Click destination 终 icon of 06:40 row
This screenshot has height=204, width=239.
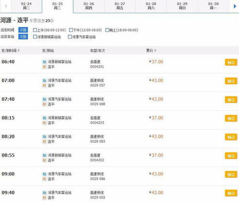tap(45, 67)
